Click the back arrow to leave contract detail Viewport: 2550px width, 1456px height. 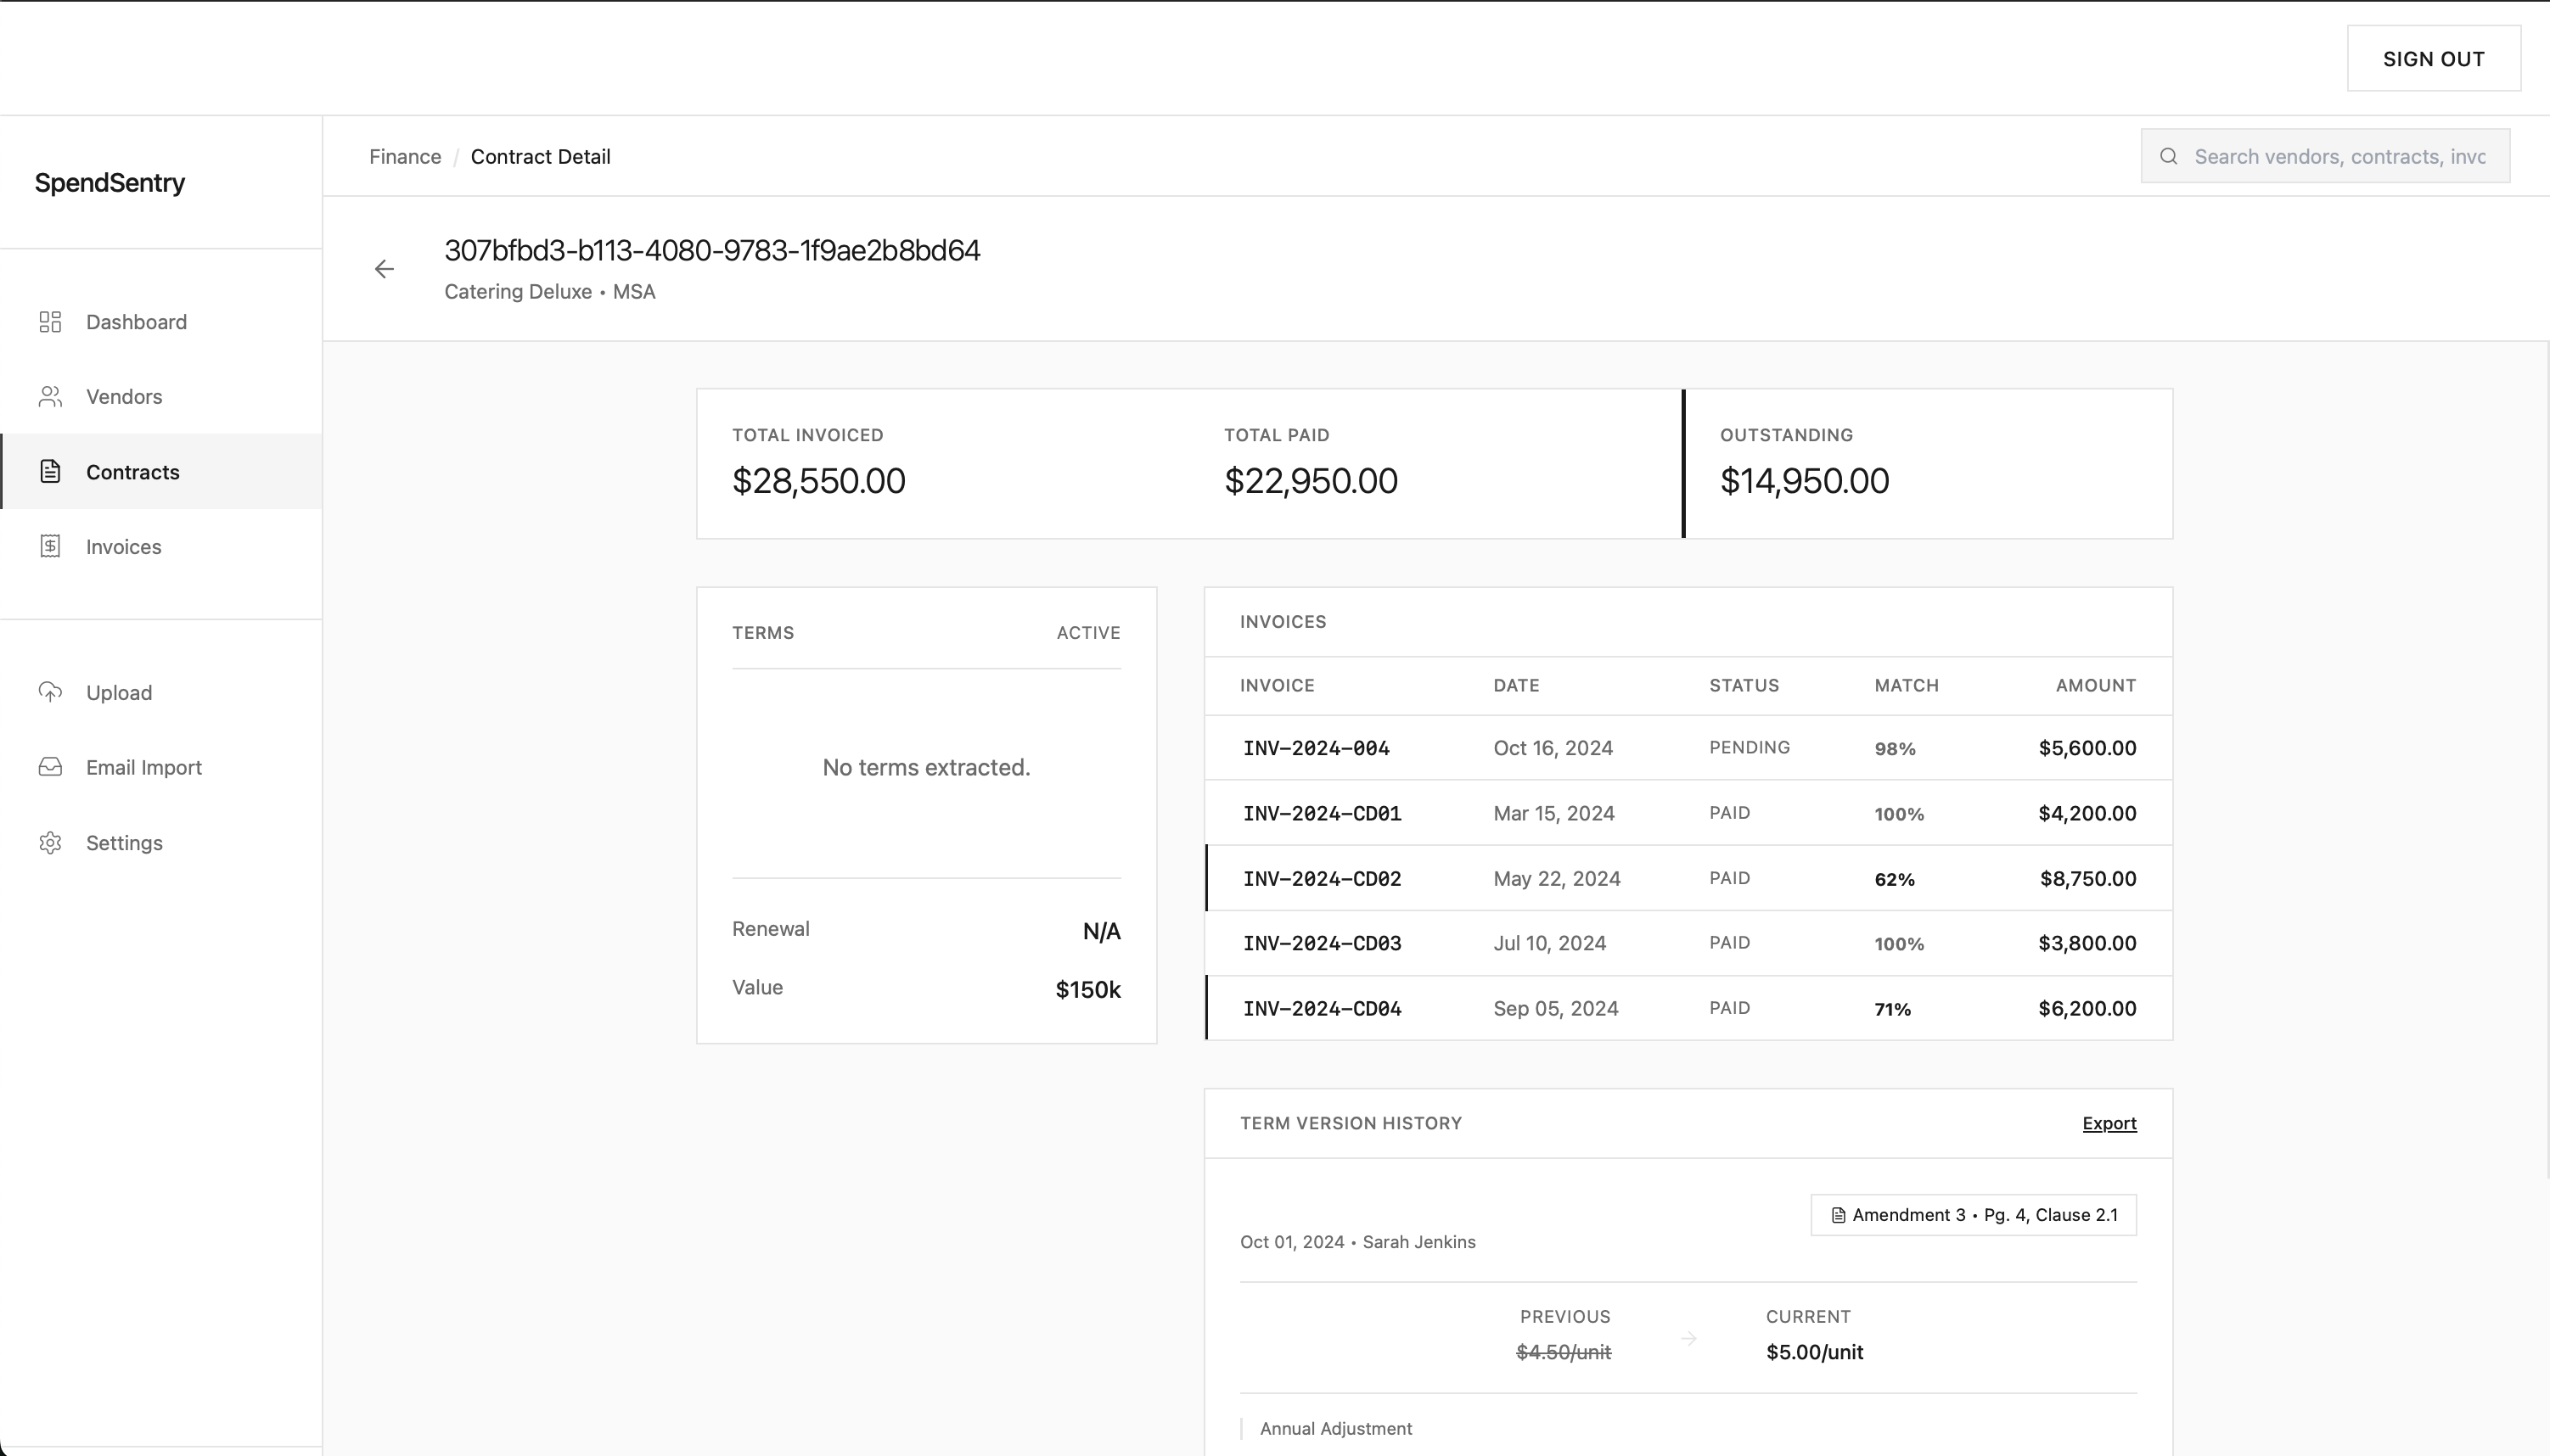pyautogui.click(x=385, y=268)
